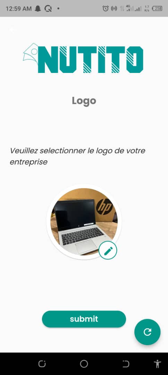Viewport: 168px width, 375px height.
Task: Tap the battery level indicator
Action: point(158,9)
